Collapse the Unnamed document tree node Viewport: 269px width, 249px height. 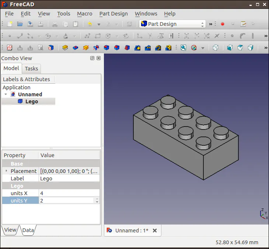(6, 94)
